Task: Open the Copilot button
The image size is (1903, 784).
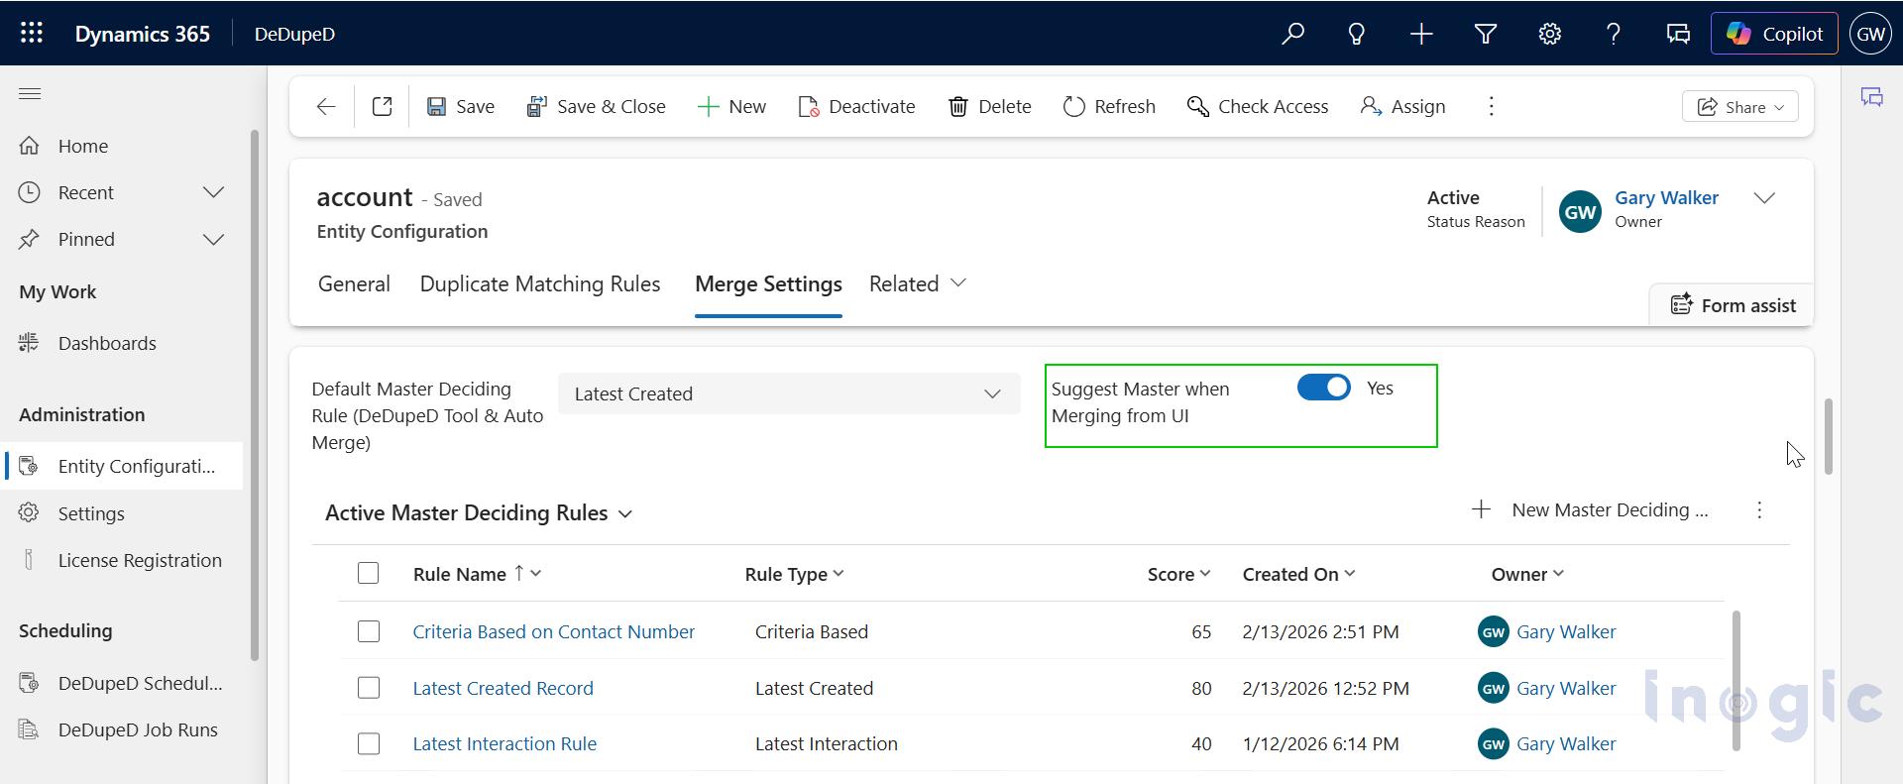Action: coord(1774,34)
